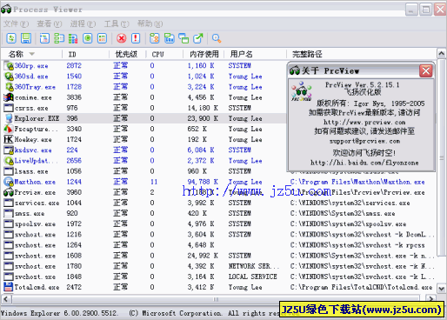Click the Totalcmd.exe floppy disk icon

point(9,287)
